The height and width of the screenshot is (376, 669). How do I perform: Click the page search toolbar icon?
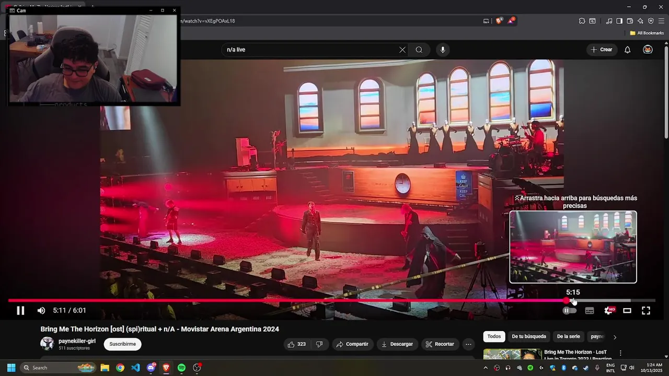click(x=592, y=21)
